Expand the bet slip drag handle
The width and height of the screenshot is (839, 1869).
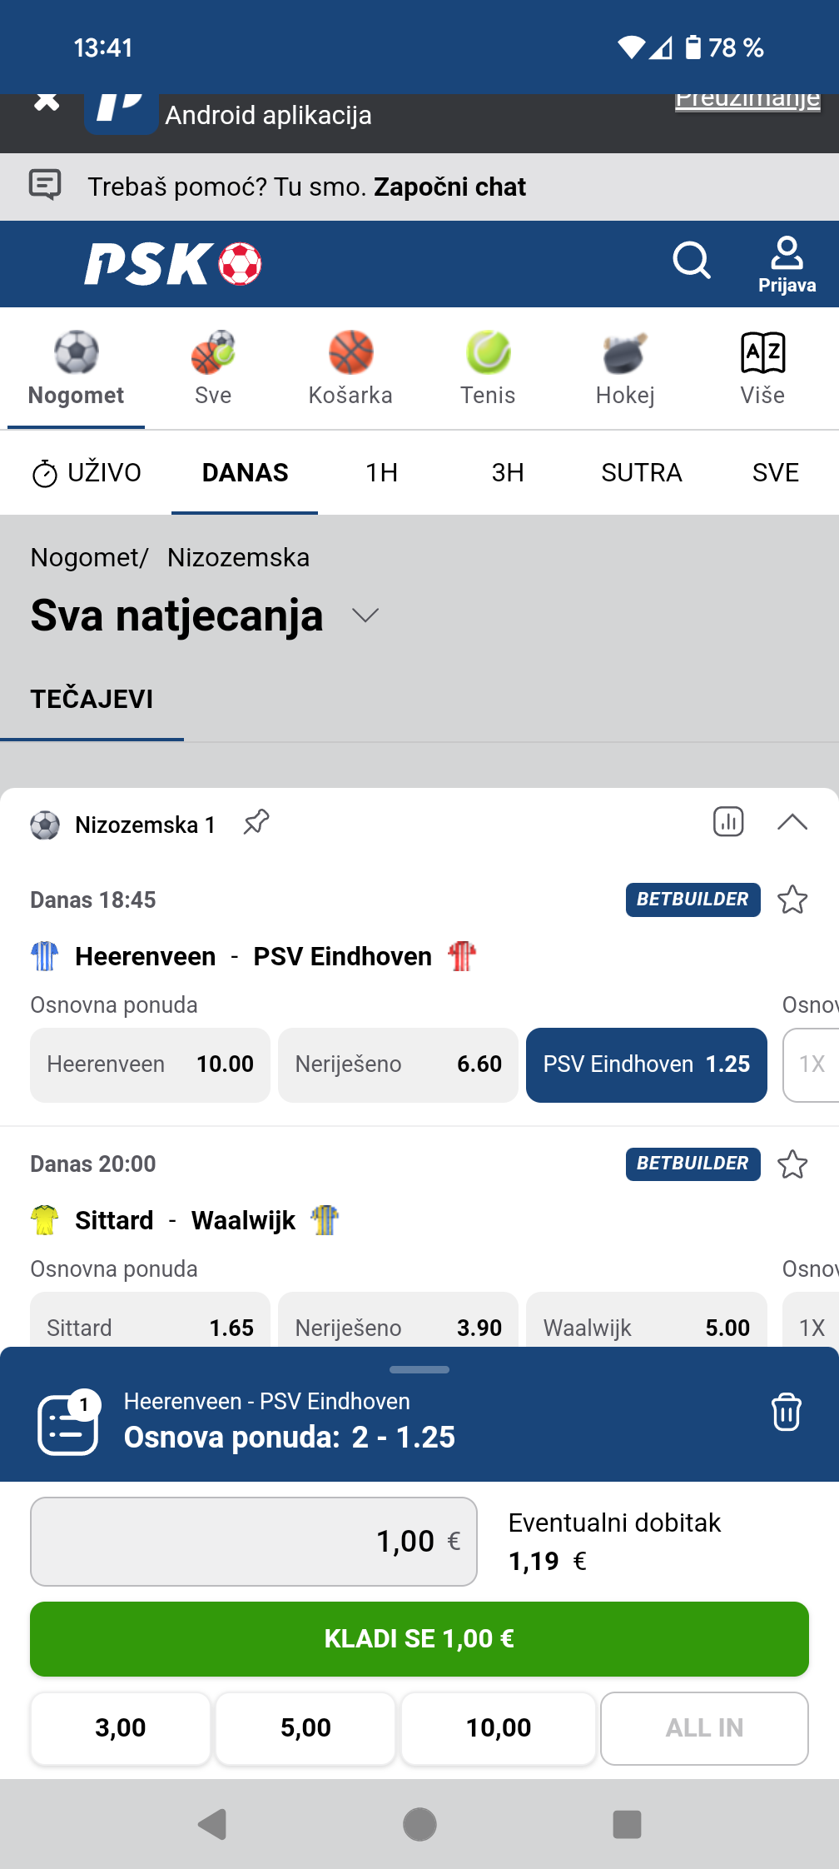419,1369
